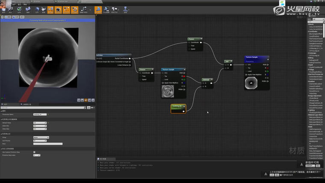Image resolution: width=325 pixels, height=183 pixels.
Task: Click the Stats bar-chart toolbar icon
Action: (x=98, y=9)
